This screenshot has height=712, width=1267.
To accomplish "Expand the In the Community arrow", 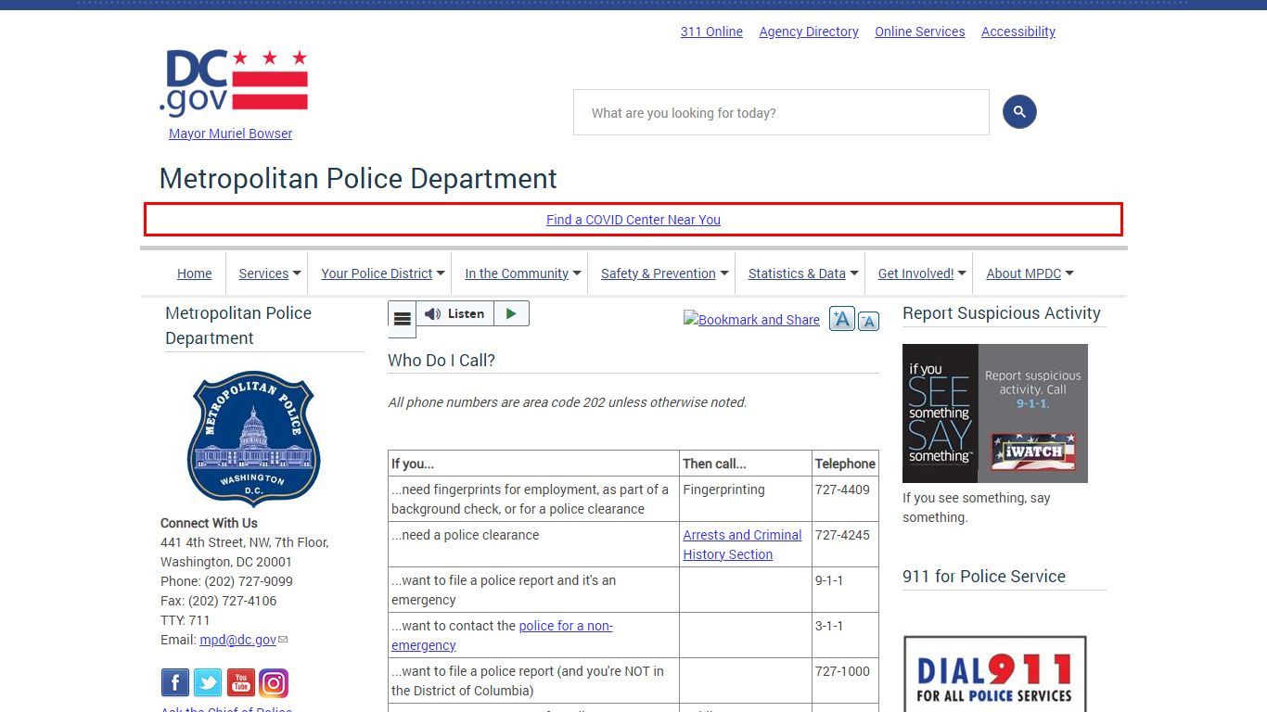I will tap(577, 273).
